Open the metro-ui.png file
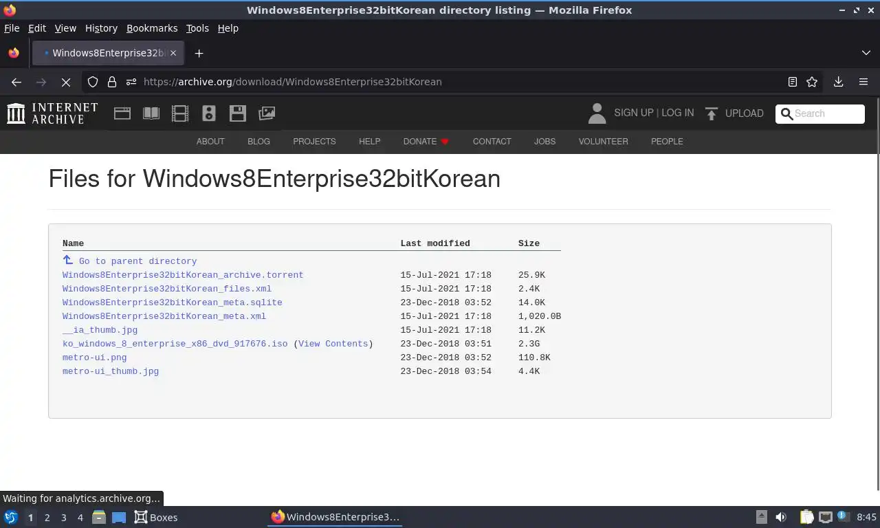Screen dimensions: 880x528 click(95, 357)
